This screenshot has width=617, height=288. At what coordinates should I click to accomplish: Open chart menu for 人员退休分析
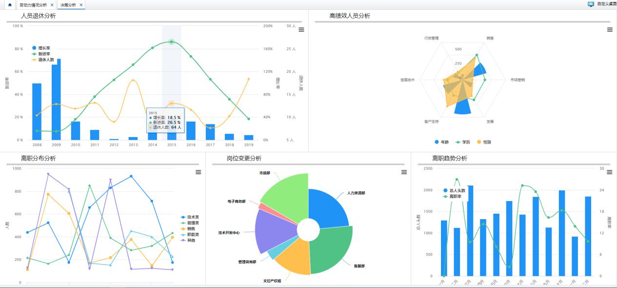coord(301,29)
